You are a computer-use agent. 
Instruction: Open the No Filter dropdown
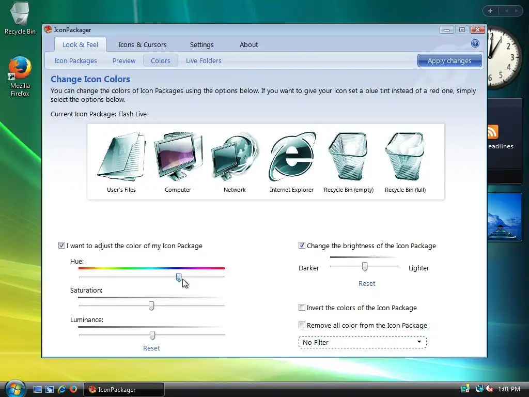(362, 342)
